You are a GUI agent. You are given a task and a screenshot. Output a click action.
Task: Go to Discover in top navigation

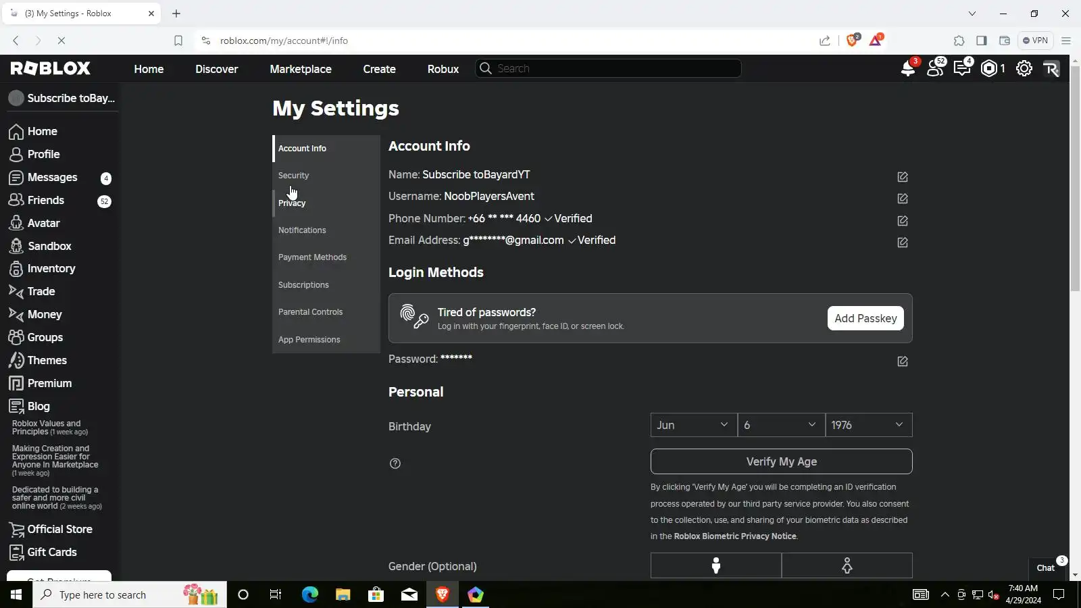click(216, 69)
